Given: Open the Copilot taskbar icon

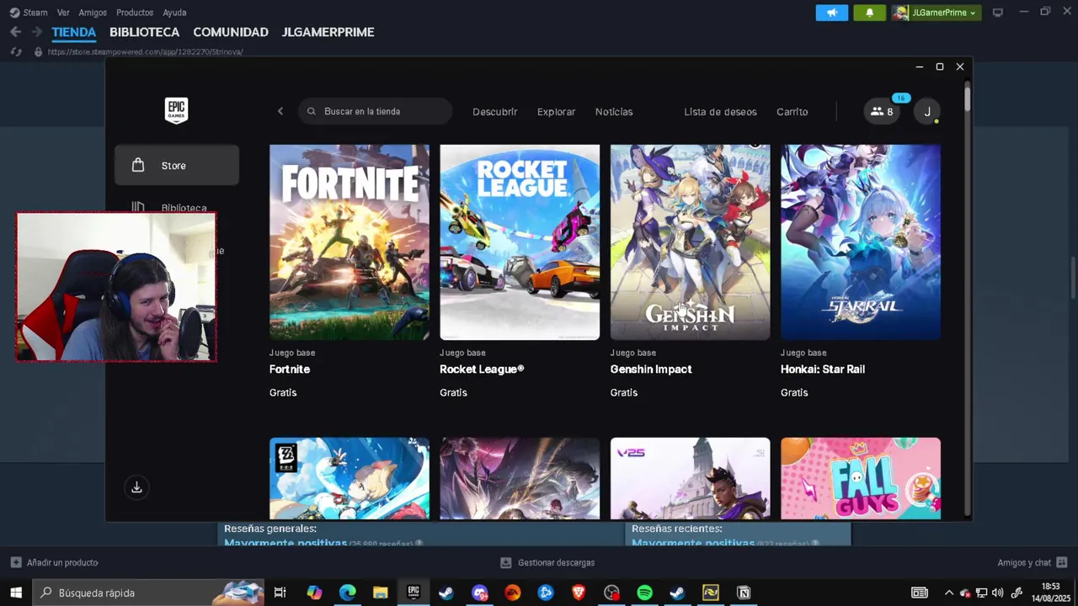Looking at the screenshot, I should (x=314, y=593).
